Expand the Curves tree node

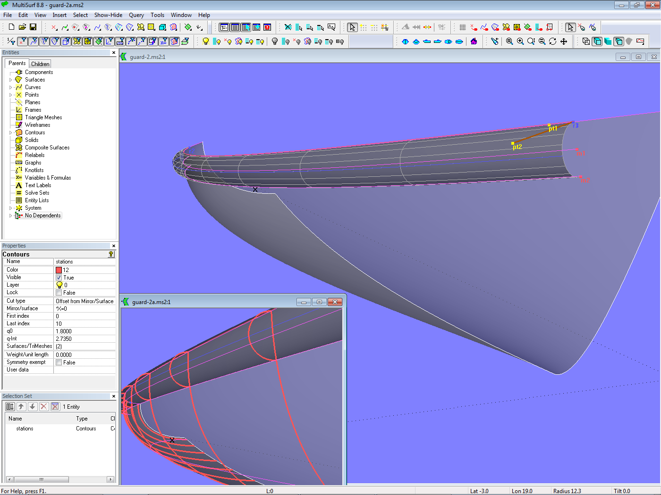click(11, 87)
